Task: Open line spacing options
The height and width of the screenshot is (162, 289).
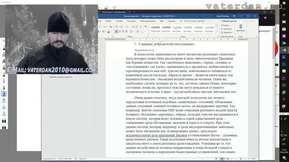Action: (131, 31)
